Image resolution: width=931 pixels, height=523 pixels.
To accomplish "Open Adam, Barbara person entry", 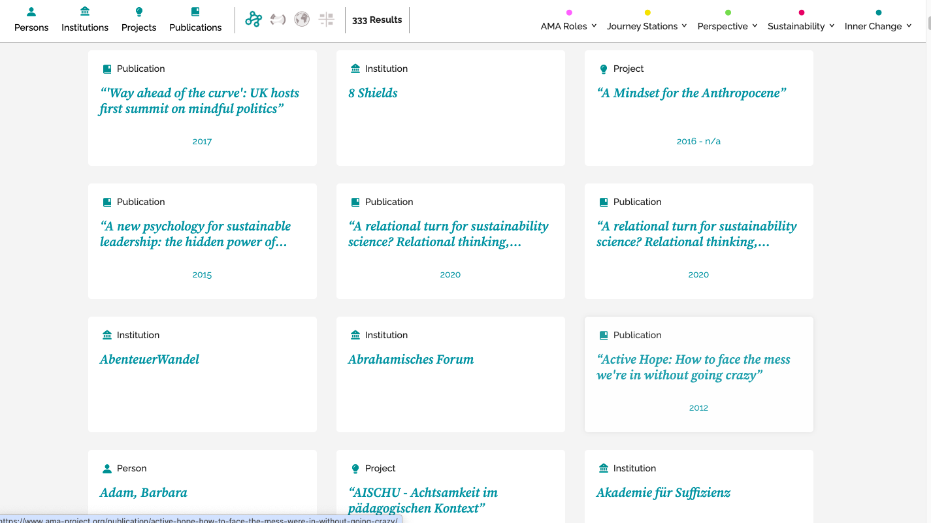I will [144, 493].
